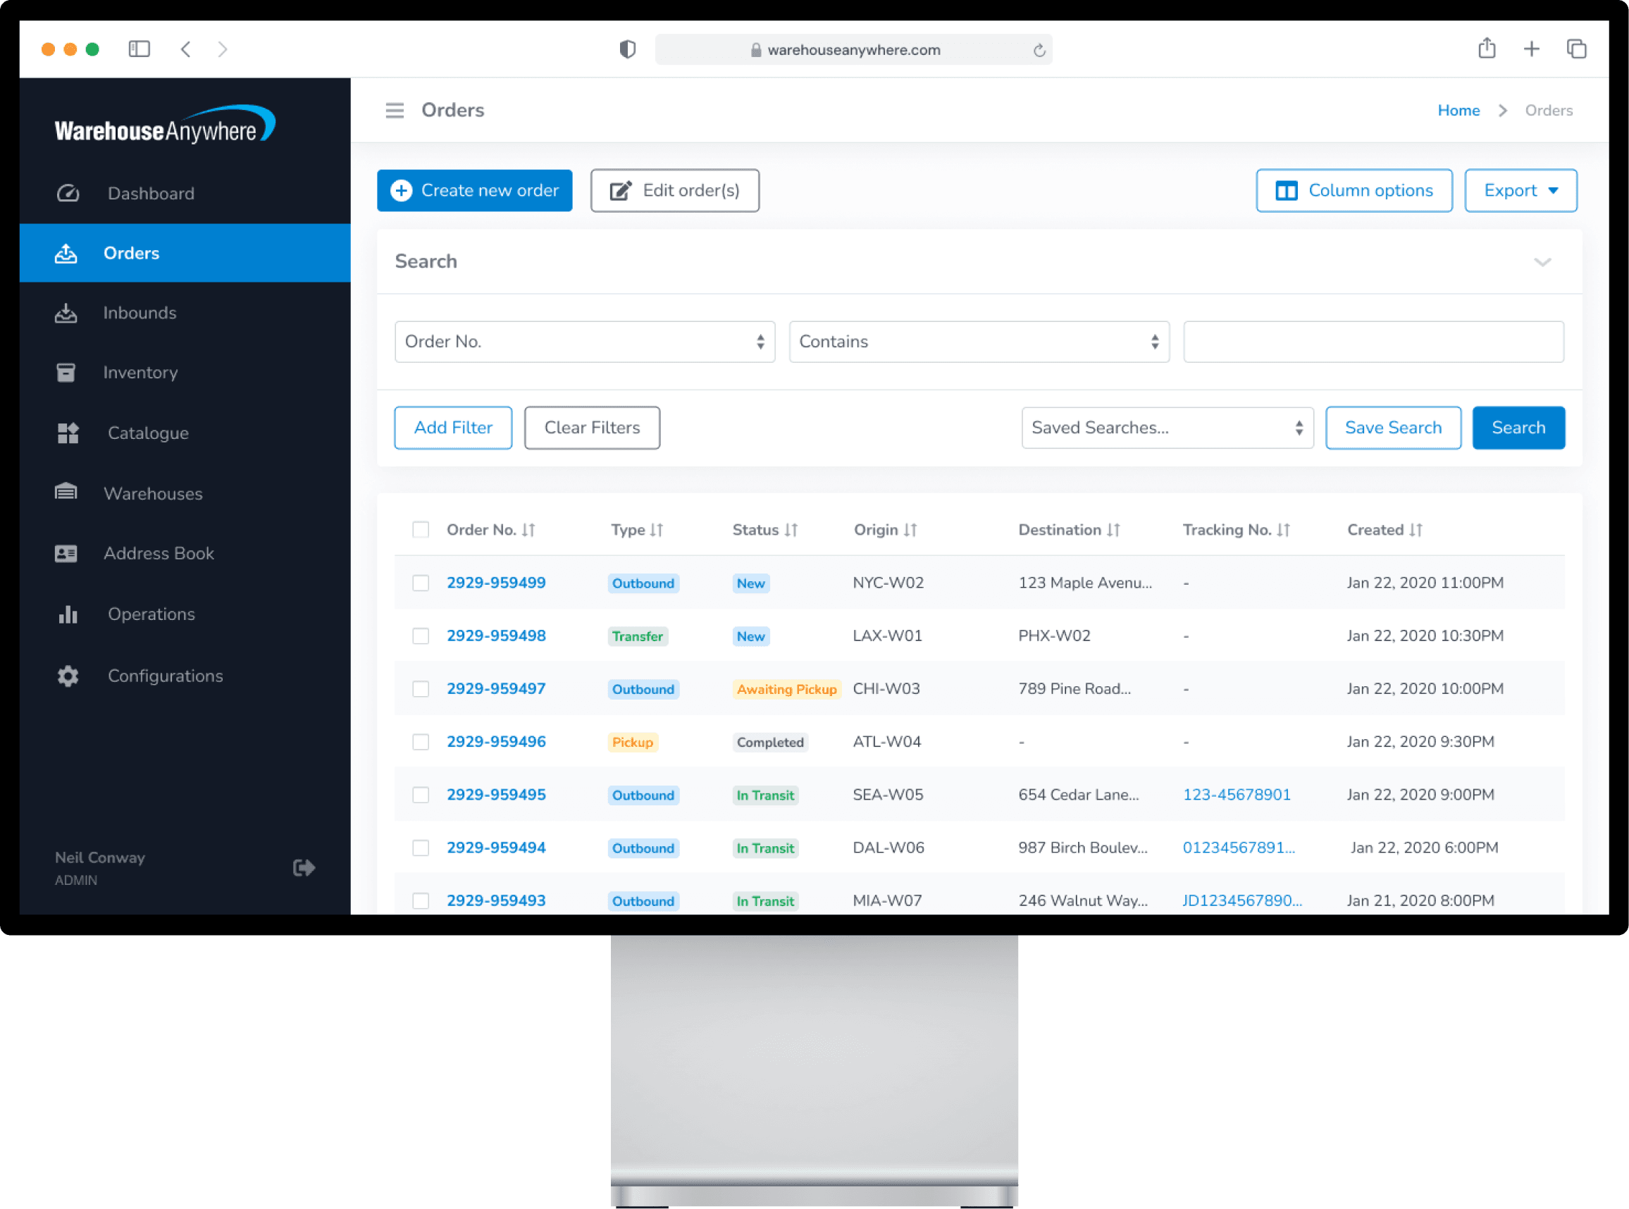1629x1209 pixels.
Task: Check the select-all checkbox in the table header
Action: 421,529
